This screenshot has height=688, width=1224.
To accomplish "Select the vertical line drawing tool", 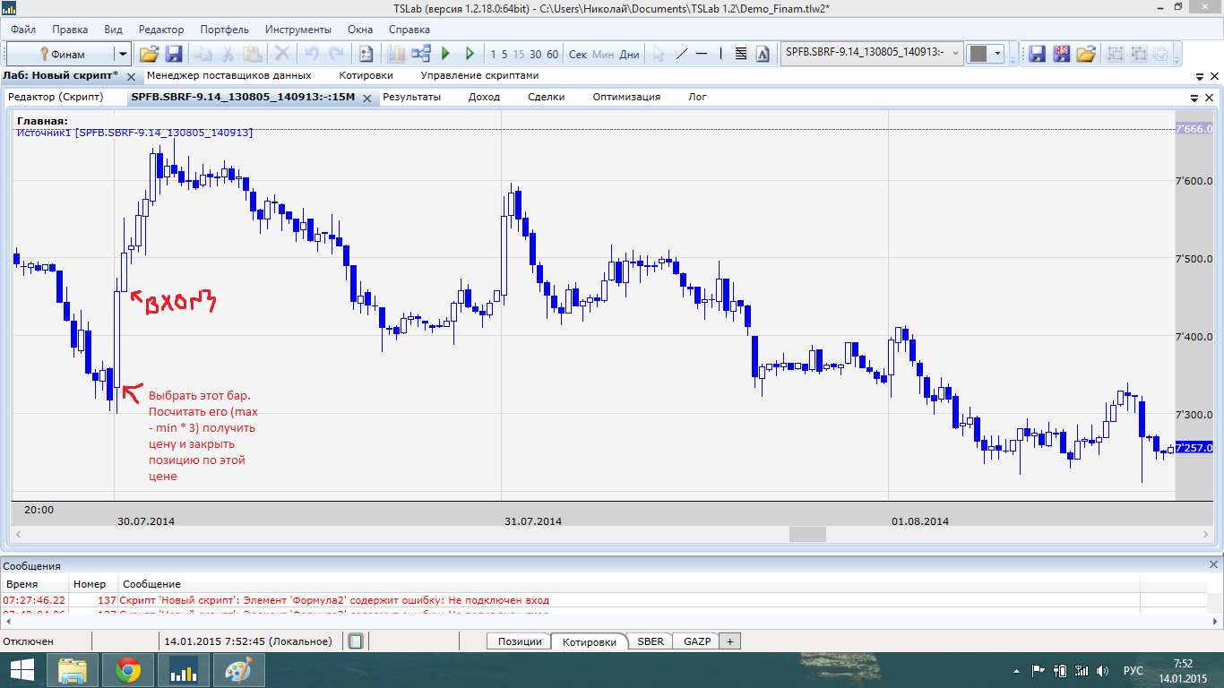I will click(x=721, y=54).
